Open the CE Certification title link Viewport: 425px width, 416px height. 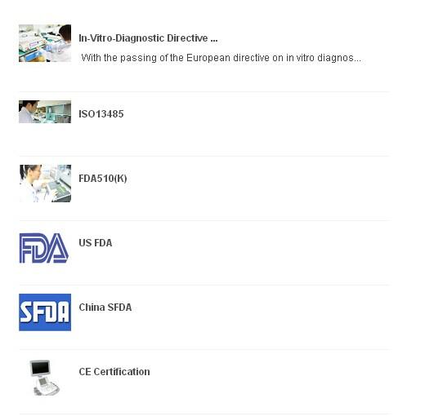tap(114, 372)
